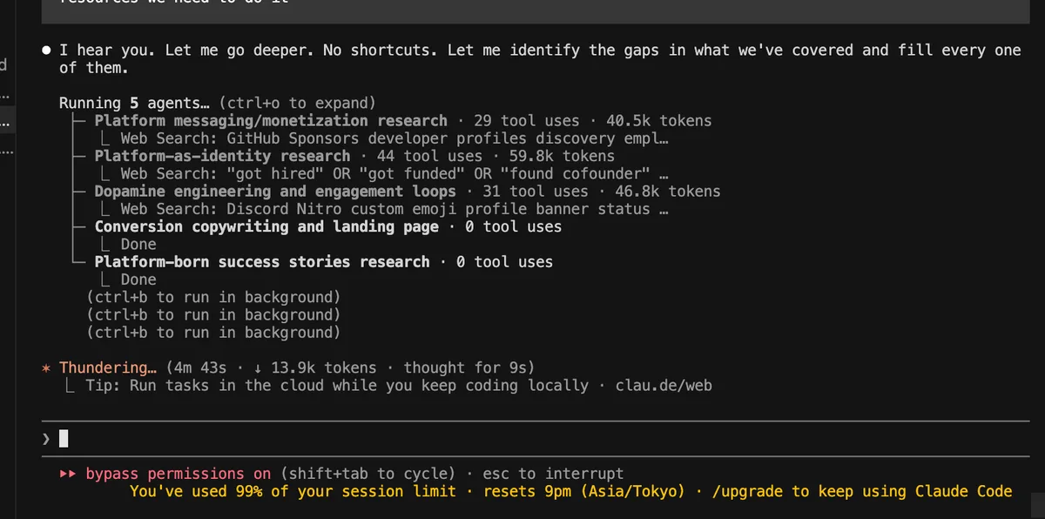The width and height of the screenshot is (1045, 519).
Task: Click the "(ctrl+o to expand)" hint
Action: coord(298,103)
